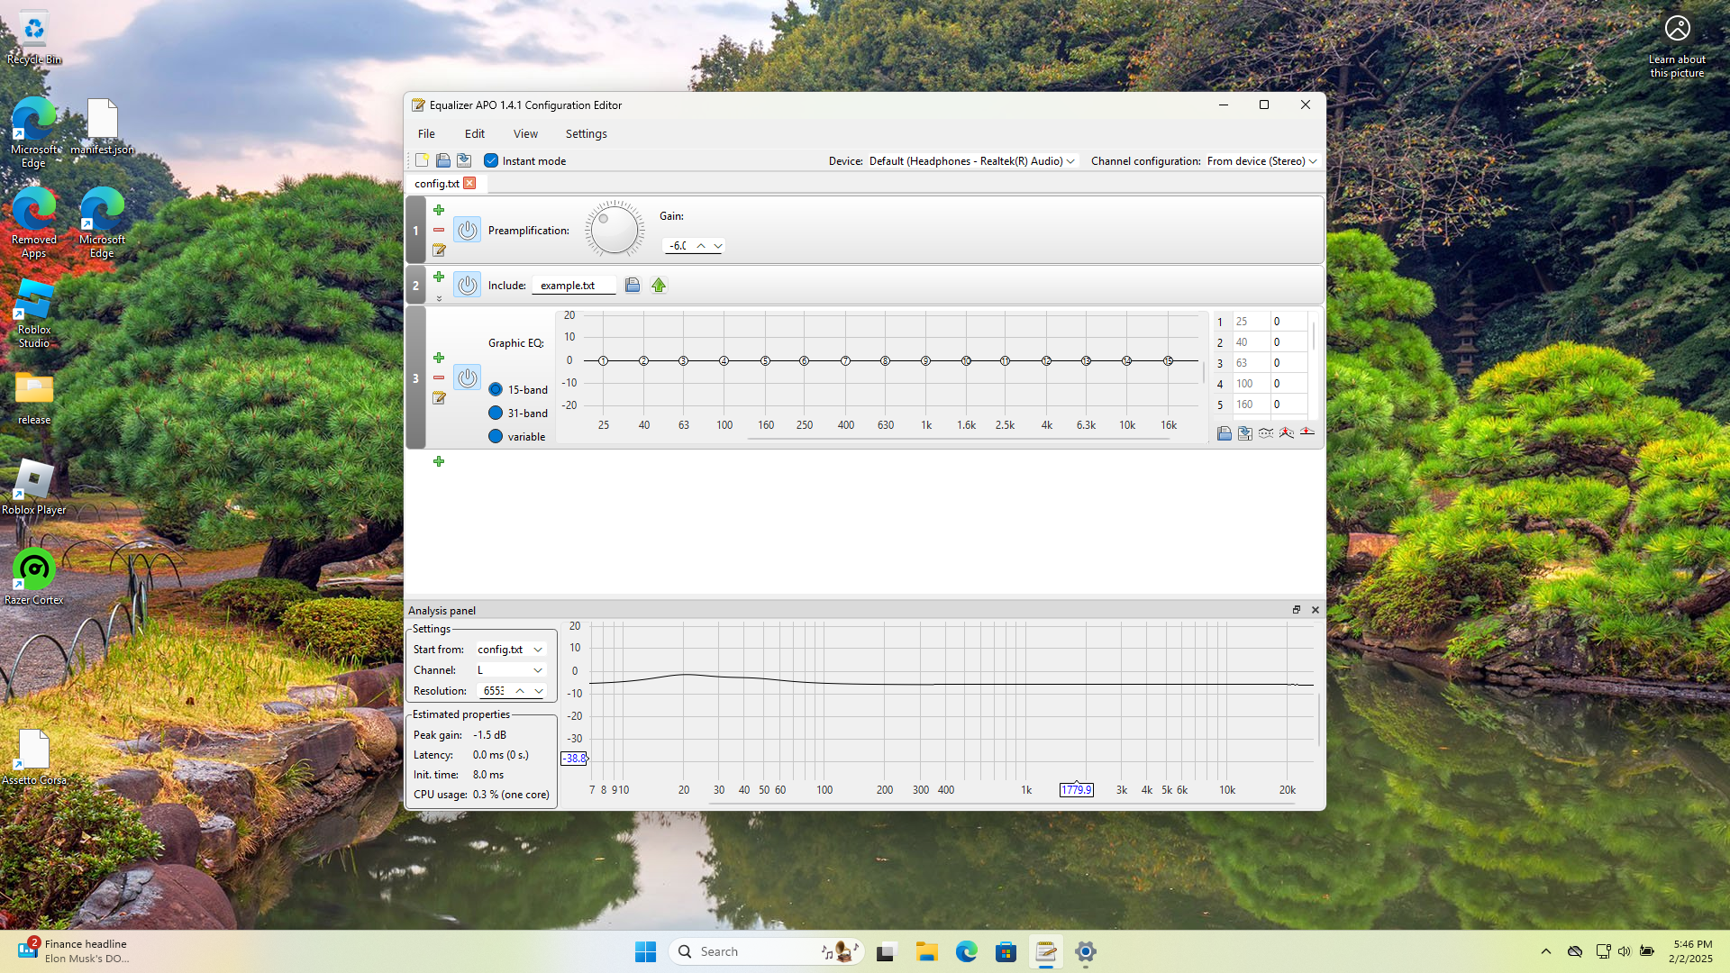1730x973 pixels.
Task: Uncheck the Instant mode checkbox
Action: [491, 160]
